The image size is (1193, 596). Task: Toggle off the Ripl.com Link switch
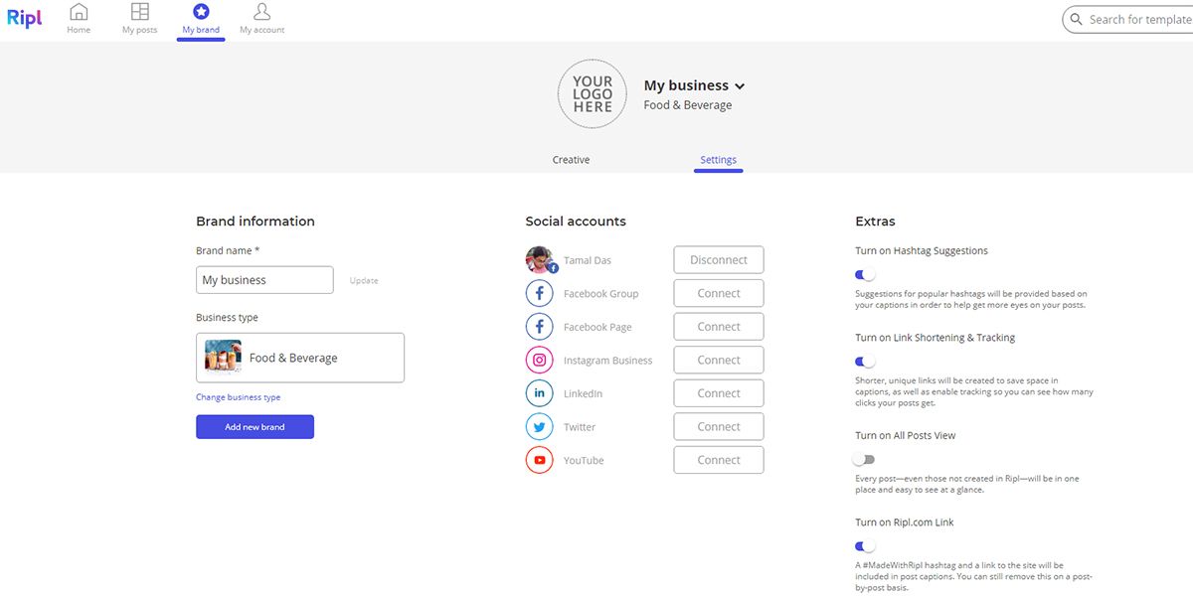[865, 545]
